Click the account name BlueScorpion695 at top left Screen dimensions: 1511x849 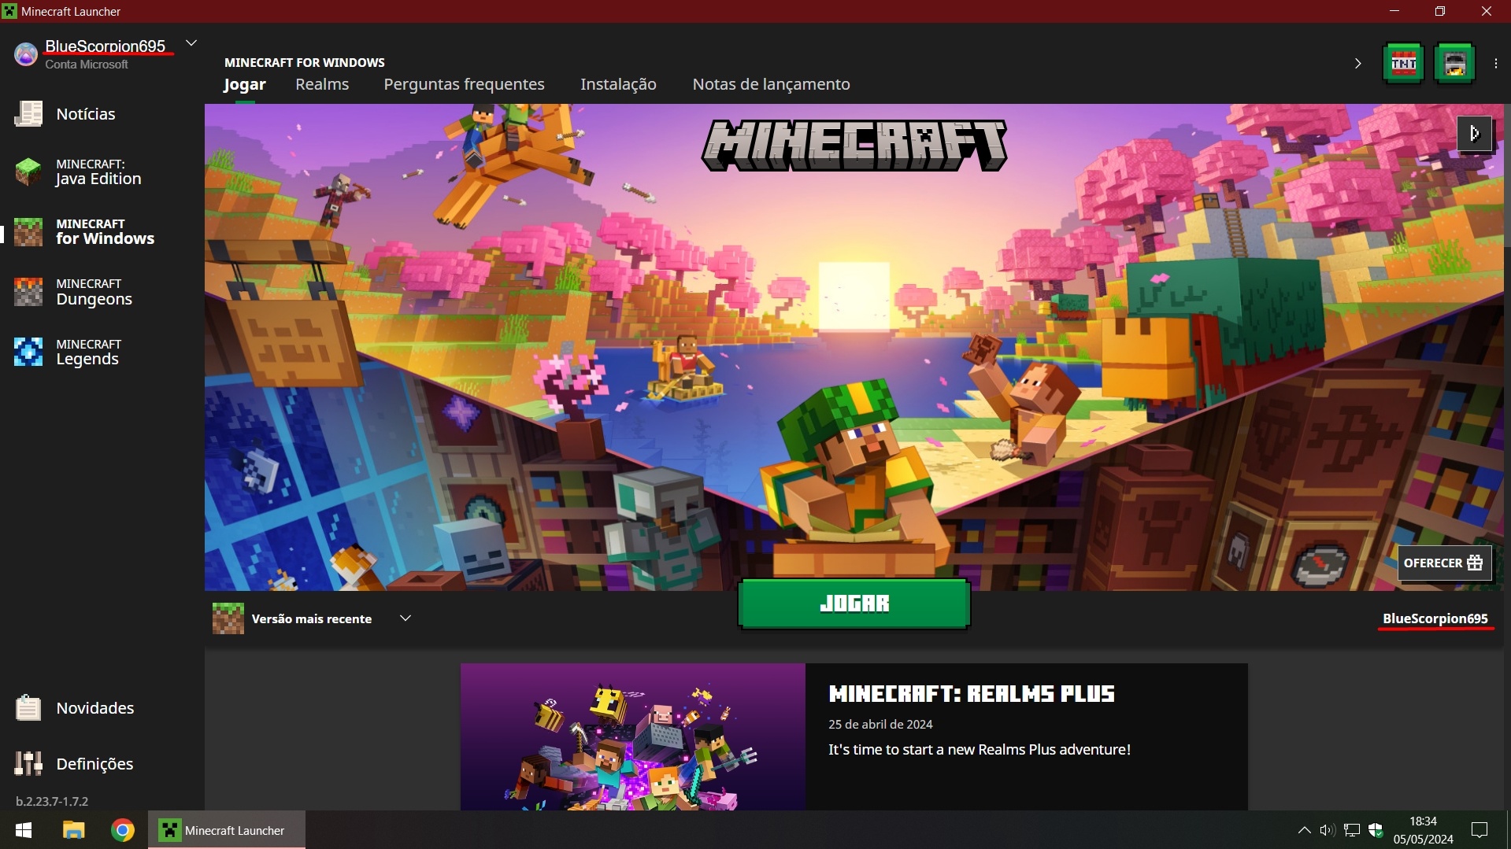[105, 46]
